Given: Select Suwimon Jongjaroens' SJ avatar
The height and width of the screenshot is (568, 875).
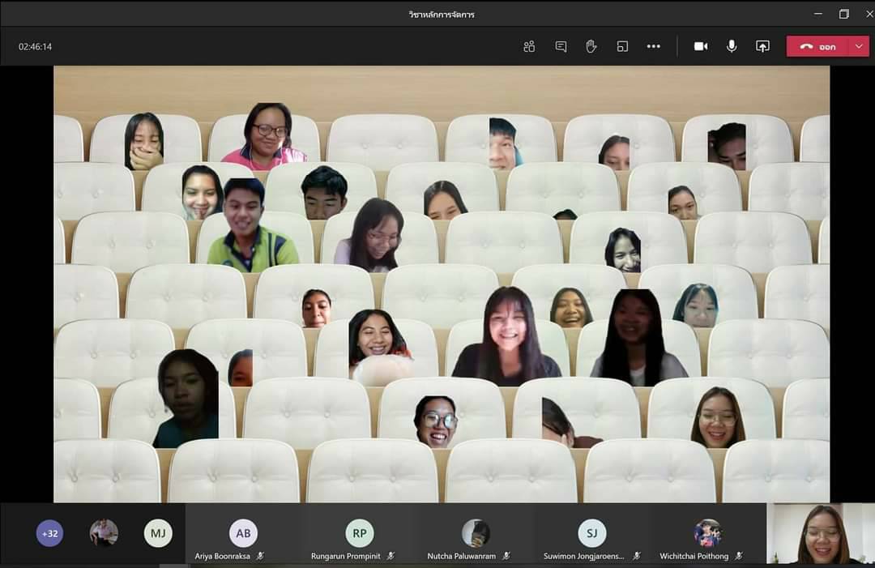Looking at the screenshot, I should point(592,533).
